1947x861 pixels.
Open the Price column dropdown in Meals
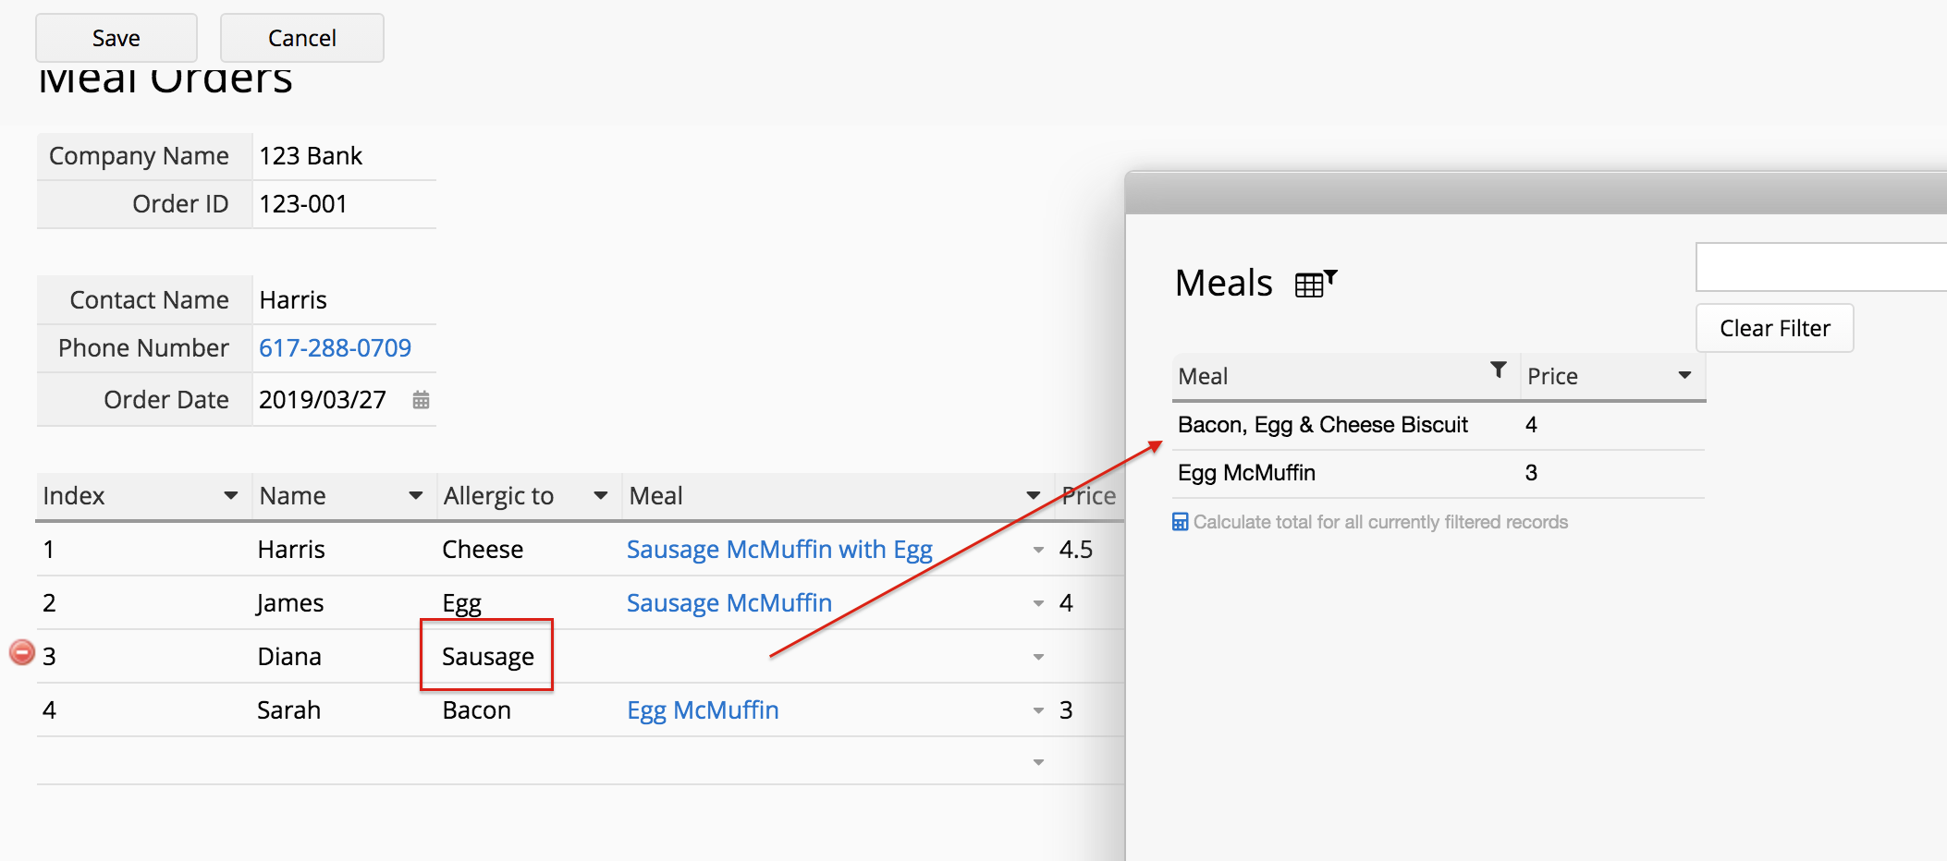pyautogui.click(x=1684, y=375)
